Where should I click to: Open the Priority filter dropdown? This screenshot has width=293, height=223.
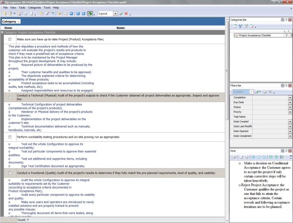pyautogui.click(x=290, y=112)
